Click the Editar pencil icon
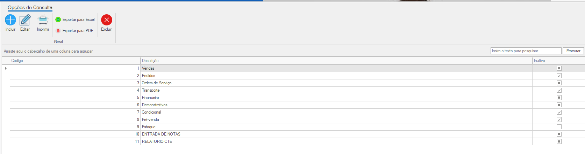The width and height of the screenshot is (585, 154). click(25, 20)
